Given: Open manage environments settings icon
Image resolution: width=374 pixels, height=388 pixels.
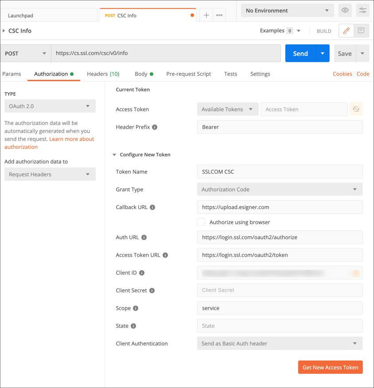Looking at the screenshot, I should pyautogui.click(x=363, y=10).
